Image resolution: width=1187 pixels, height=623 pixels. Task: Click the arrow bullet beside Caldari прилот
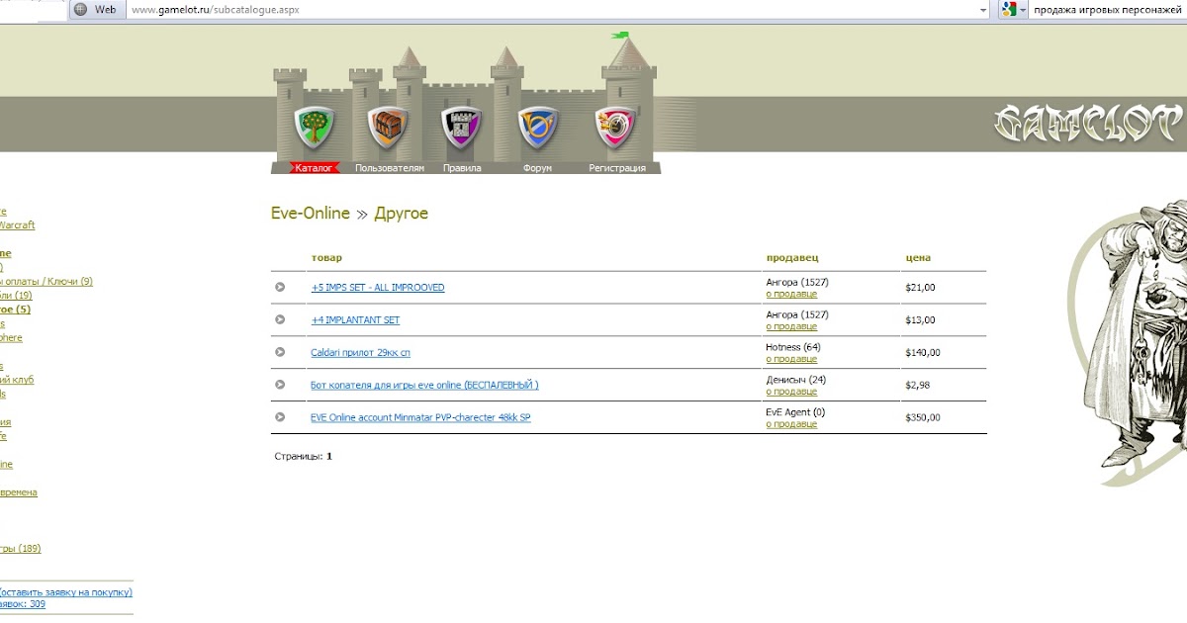pyautogui.click(x=280, y=352)
